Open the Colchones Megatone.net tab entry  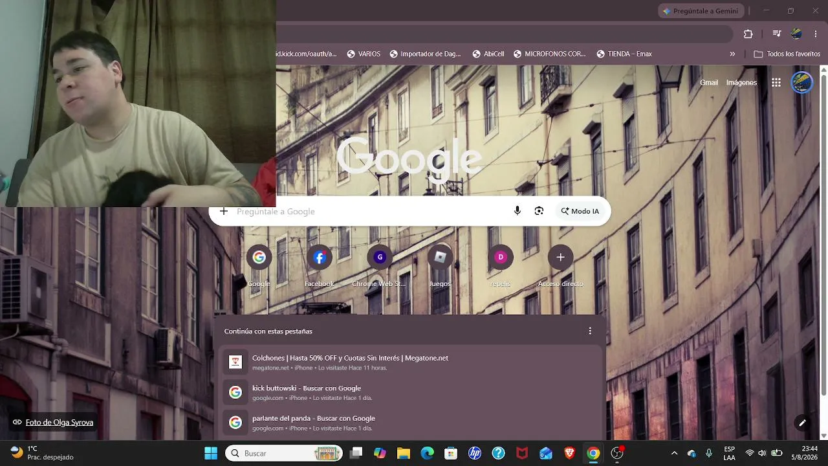[410, 362]
